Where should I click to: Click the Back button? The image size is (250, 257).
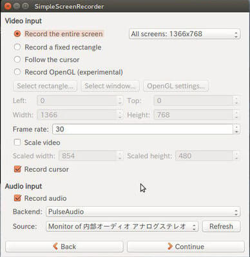coord(64,247)
